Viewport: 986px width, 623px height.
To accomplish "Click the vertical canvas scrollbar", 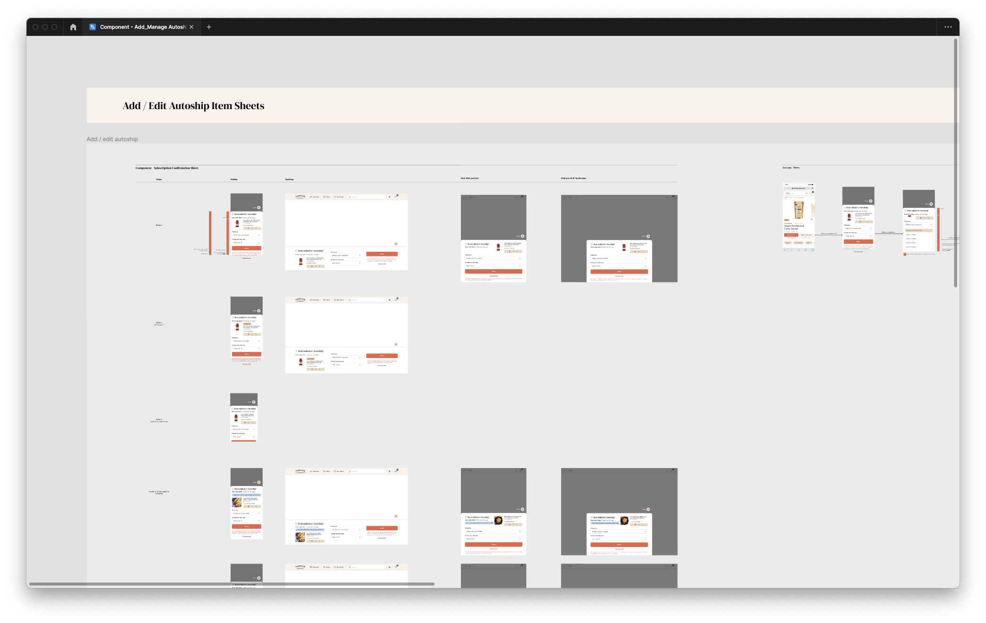I will point(956,163).
